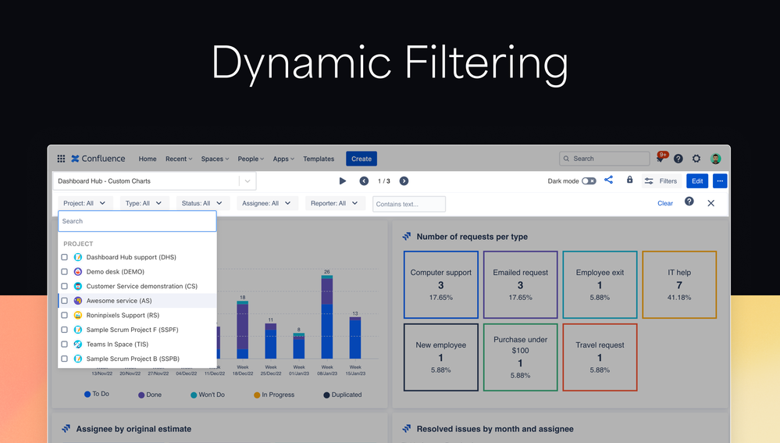Check the Roninpixels Support (RS) checkbox

[64, 315]
